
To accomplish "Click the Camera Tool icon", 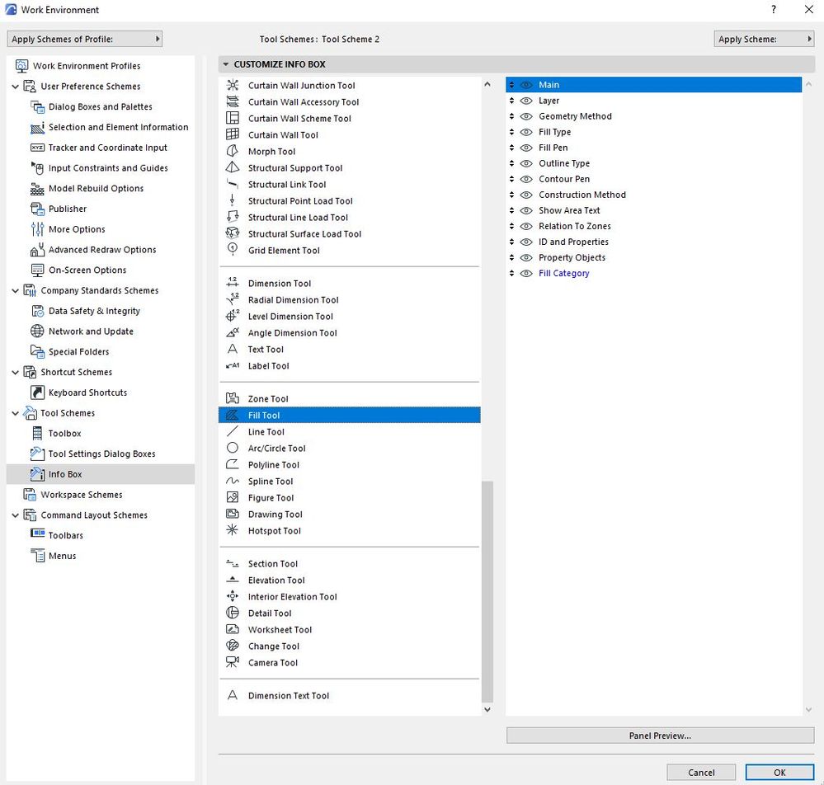I will pos(233,662).
